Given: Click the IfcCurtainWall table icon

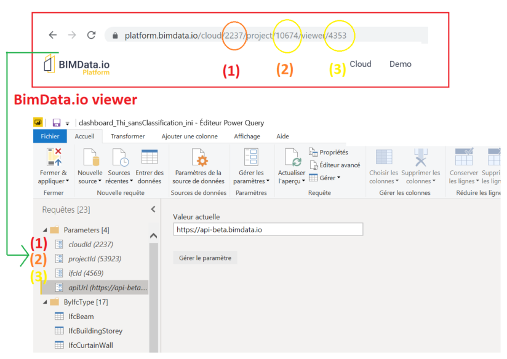Looking at the screenshot, I should click(x=59, y=345).
